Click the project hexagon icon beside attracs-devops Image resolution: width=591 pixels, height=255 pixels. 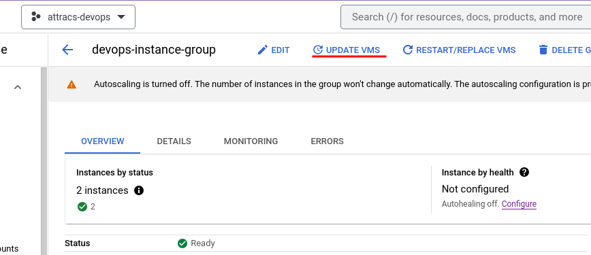36,17
